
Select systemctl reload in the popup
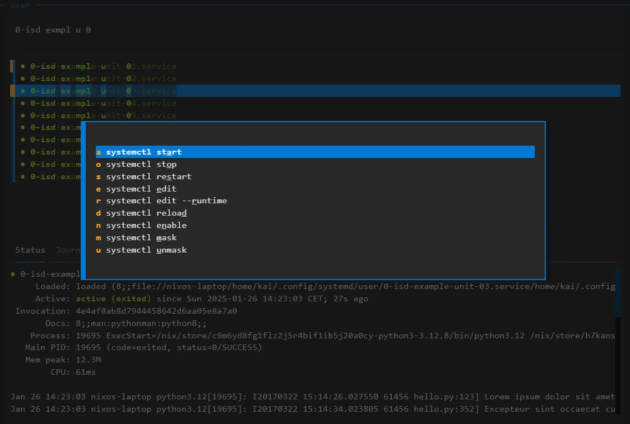(315, 213)
